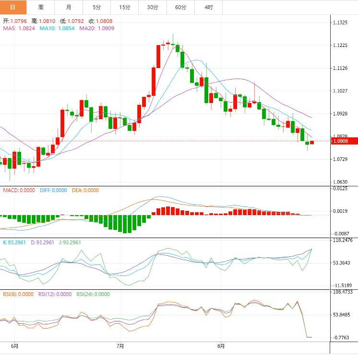Select the 15分 timeframe tab
The image size is (358, 355).
coord(124,7)
